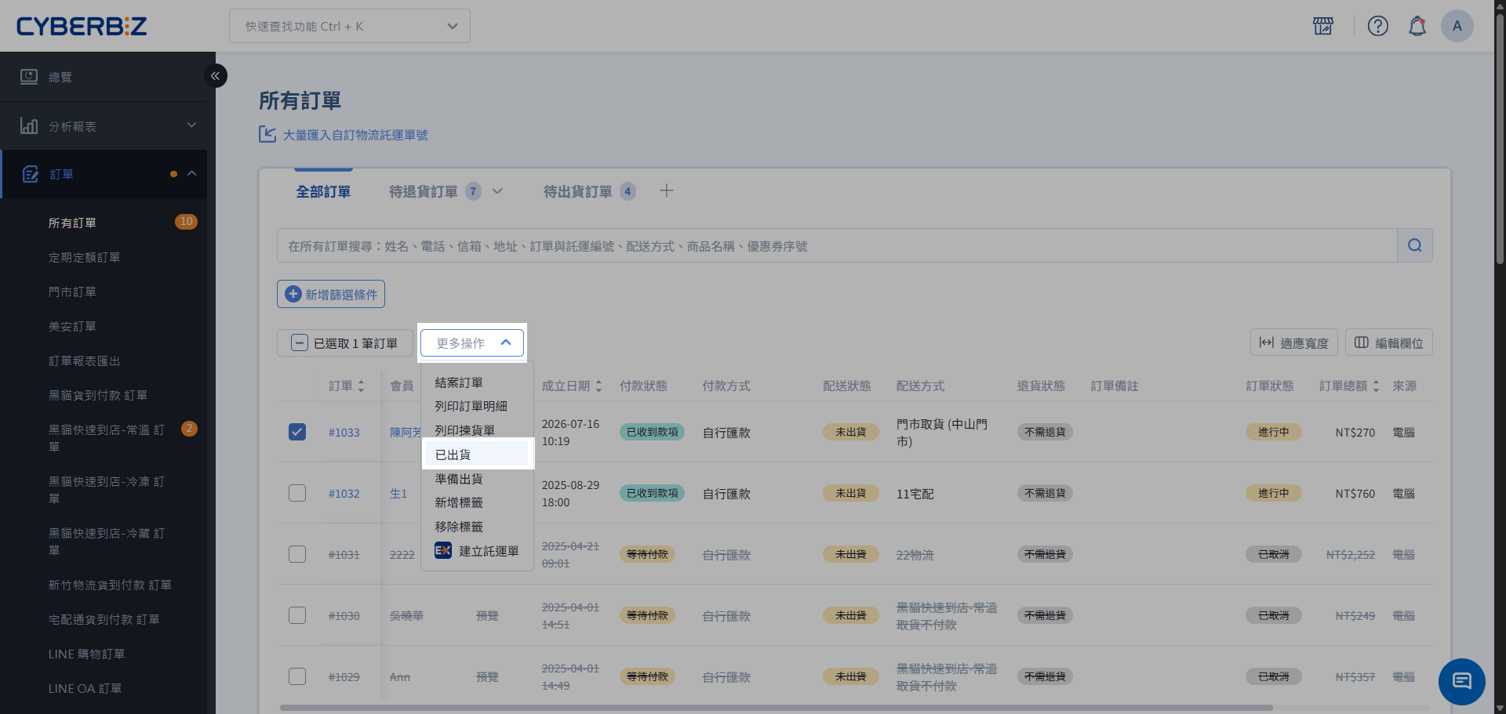Click the horizontal table scrollbar
Viewport: 1506px width, 714px height.
pyautogui.click(x=777, y=708)
